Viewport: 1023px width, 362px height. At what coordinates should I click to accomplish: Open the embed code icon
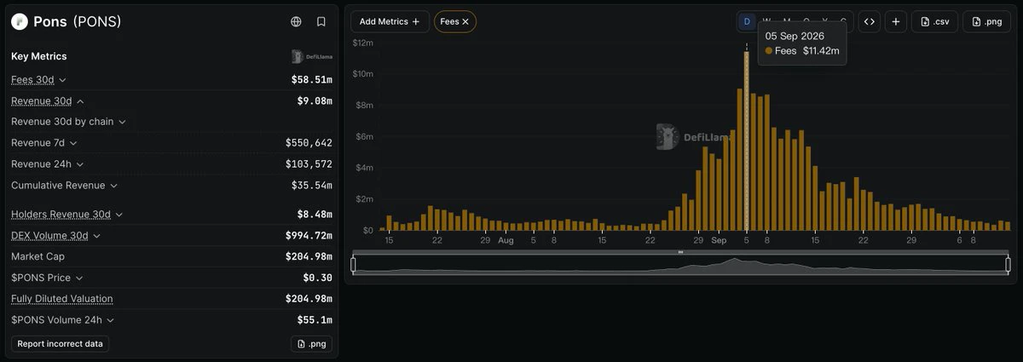tap(869, 21)
